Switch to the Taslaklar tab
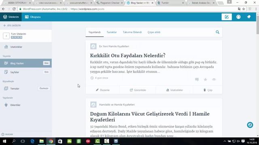Image resolution: width=259 pixels, height=145 pixels. [112, 32]
